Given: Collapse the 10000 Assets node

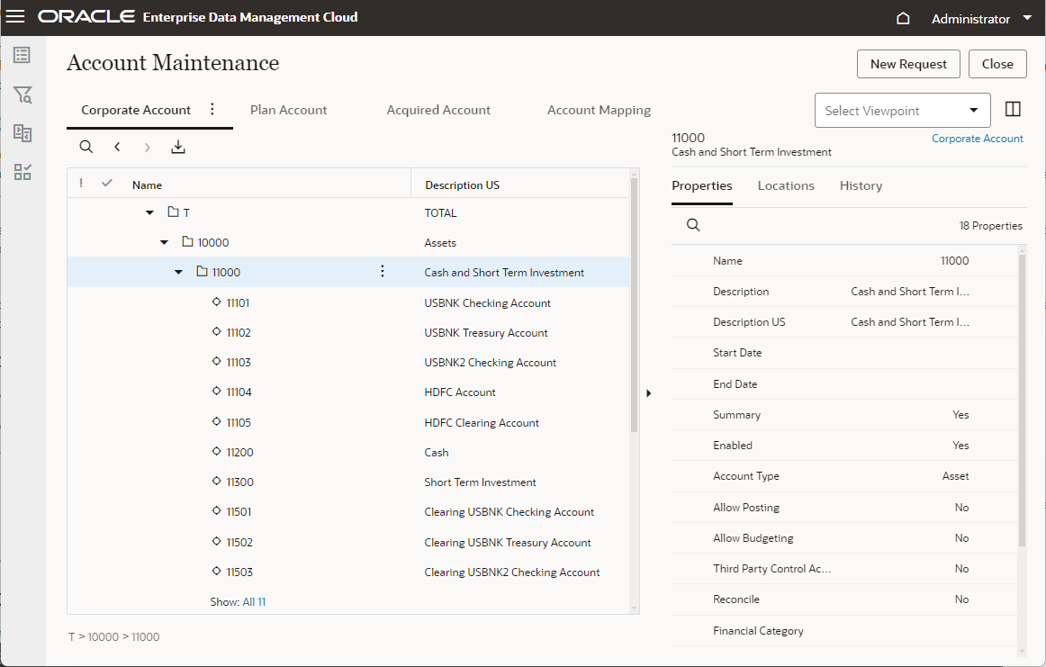Looking at the screenshot, I should (164, 242).
